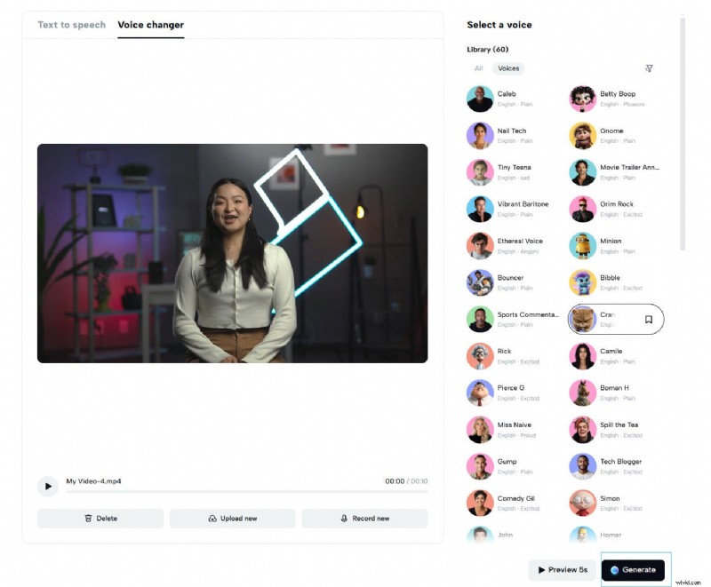Image resolution: width=711 pixels, height=587 pixels.
Task: Select the Voice changer tab
Action: click(150, 25)
